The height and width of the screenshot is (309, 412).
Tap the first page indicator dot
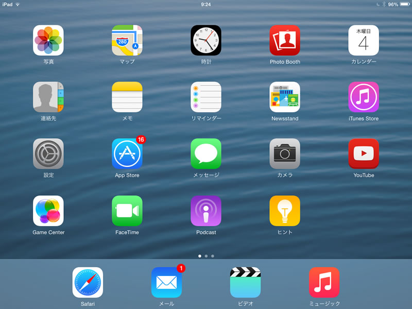tap(200, 256)
